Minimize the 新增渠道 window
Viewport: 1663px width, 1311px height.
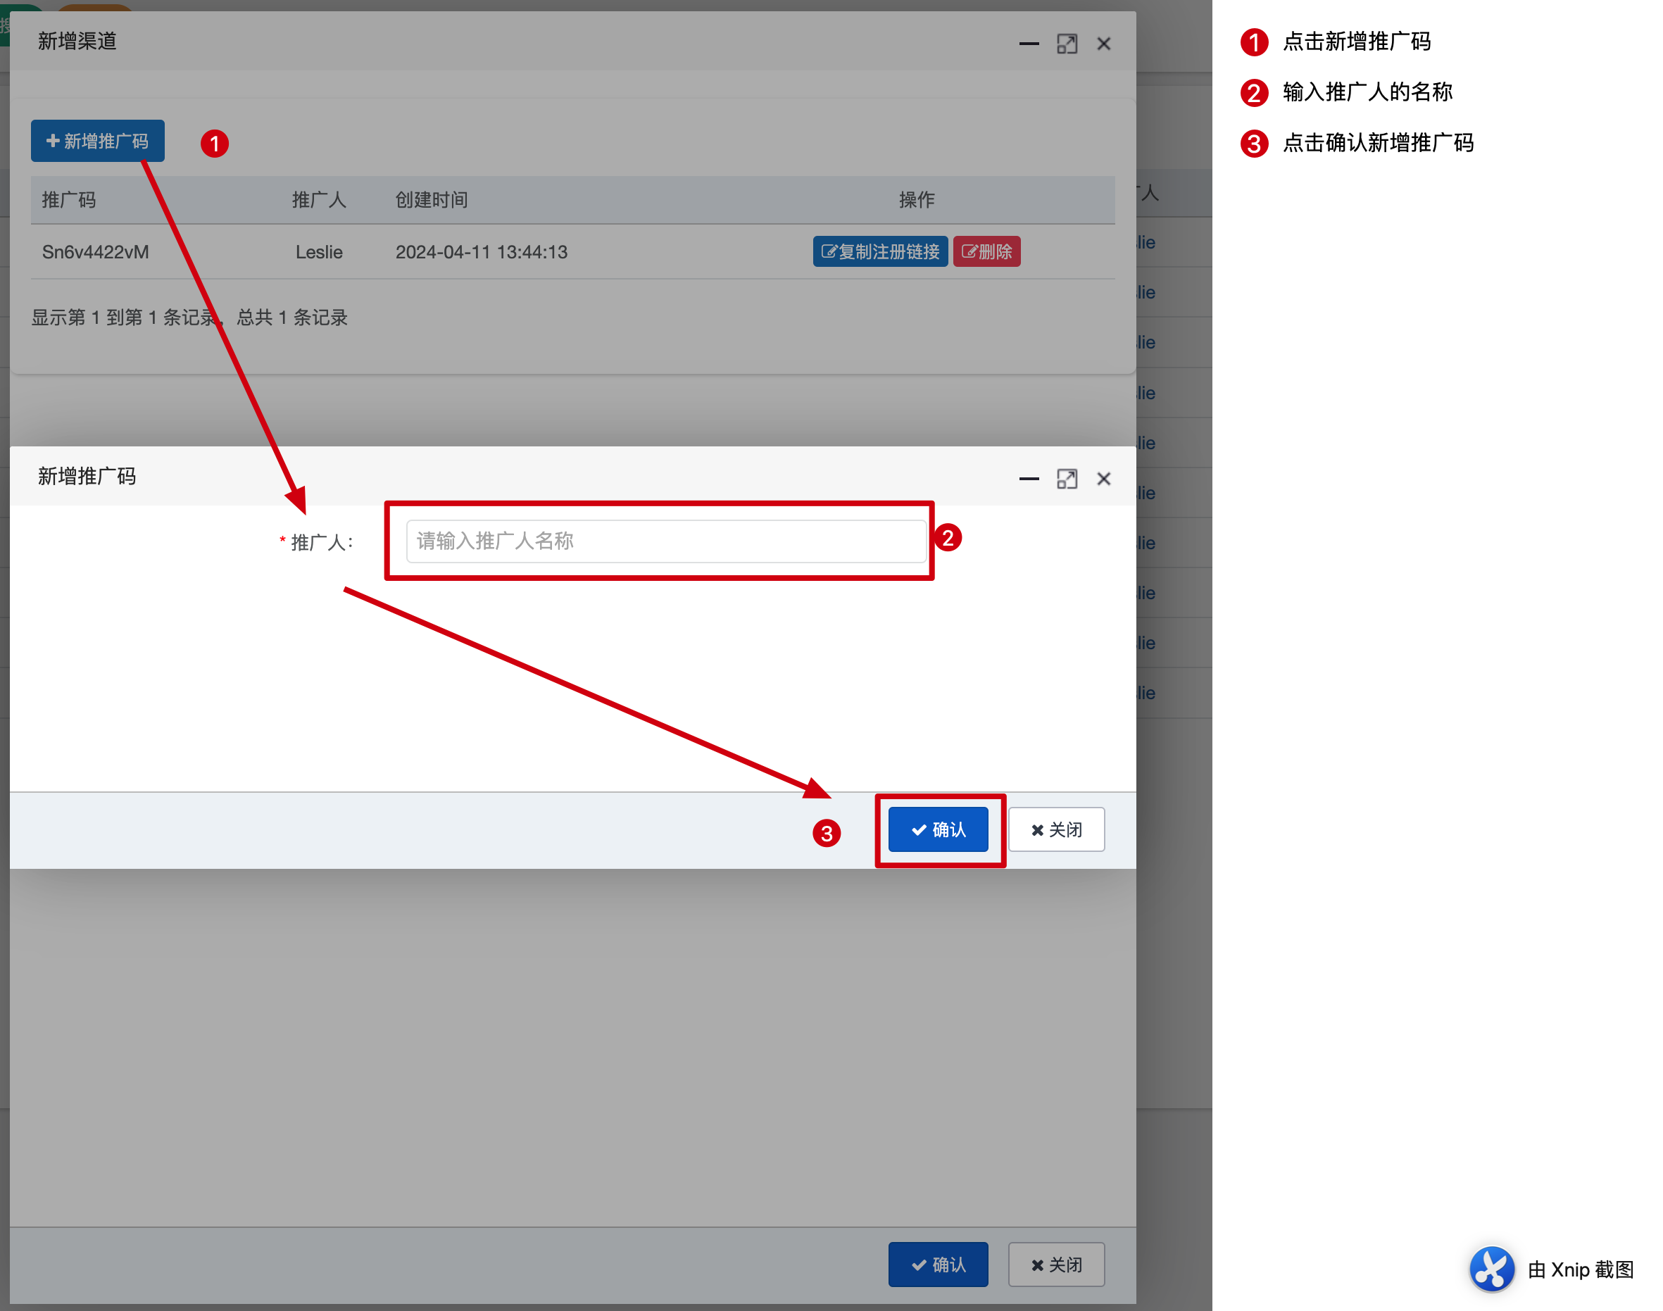[x=1029, y=44]
